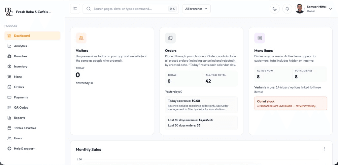This screenshot has height=165, width=338.
Task: Click the Analytics chart icon
Action: pyautogui.click(x=9, y=46)
